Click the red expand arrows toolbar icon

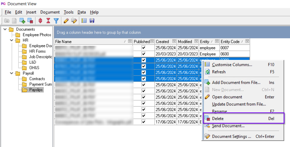click(40, 21)
